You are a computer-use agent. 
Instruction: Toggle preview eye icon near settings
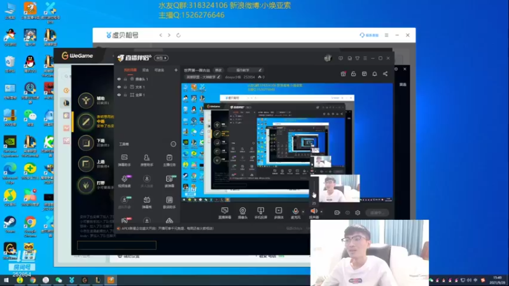[347, 213]
